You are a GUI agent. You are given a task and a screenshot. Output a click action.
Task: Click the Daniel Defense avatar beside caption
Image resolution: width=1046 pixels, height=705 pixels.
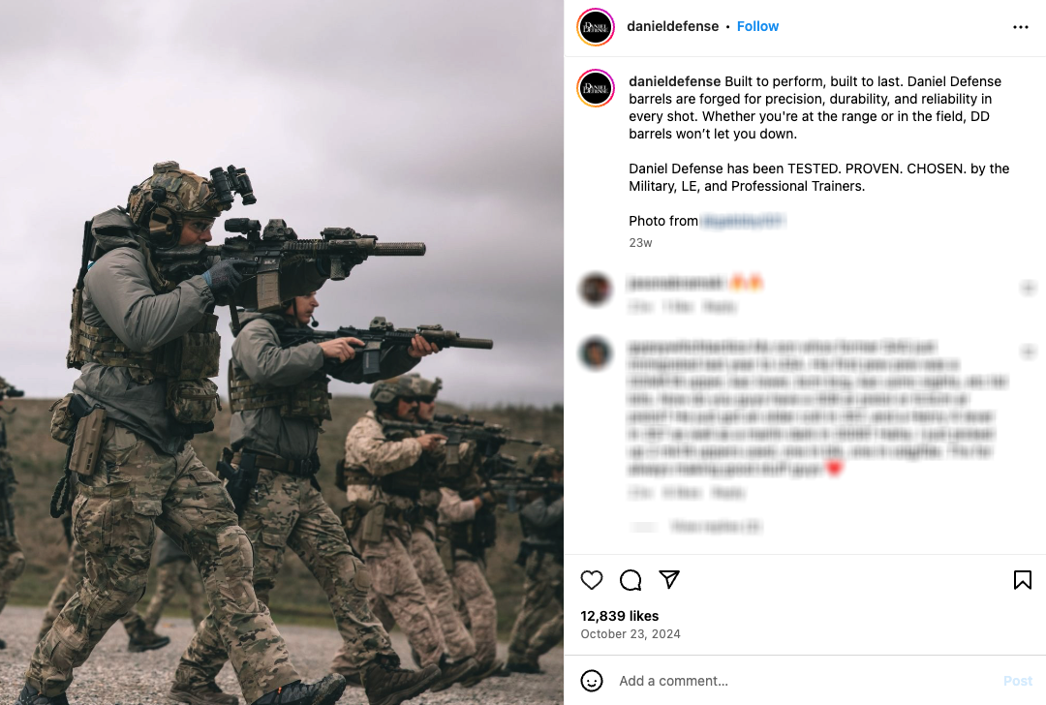pyautogui.click(x=595, y=88)
